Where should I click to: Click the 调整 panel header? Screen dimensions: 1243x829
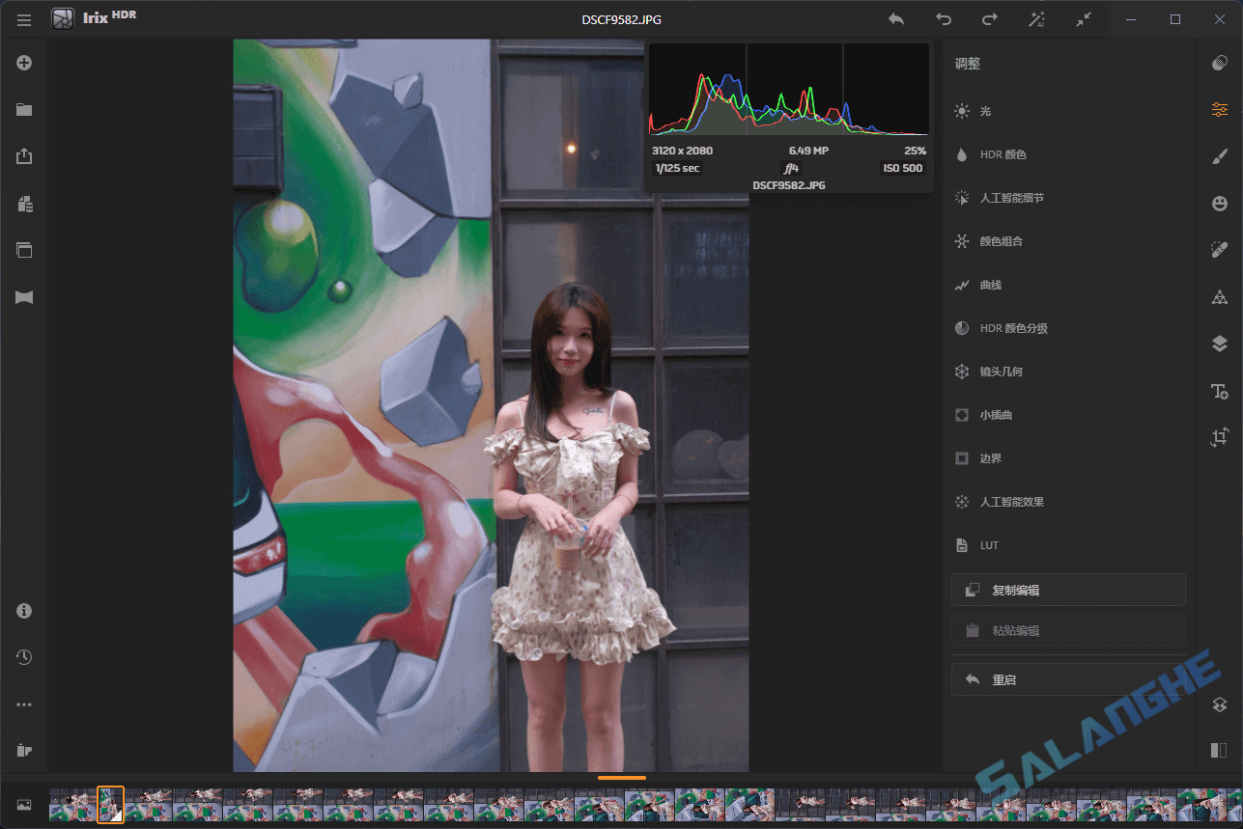tap(967, 63)
